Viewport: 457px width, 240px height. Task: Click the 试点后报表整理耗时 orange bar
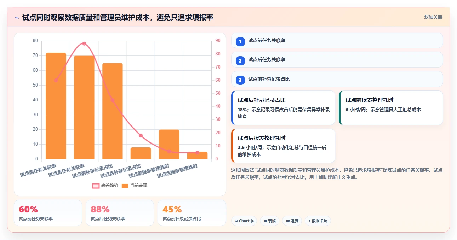coord(197,156)
